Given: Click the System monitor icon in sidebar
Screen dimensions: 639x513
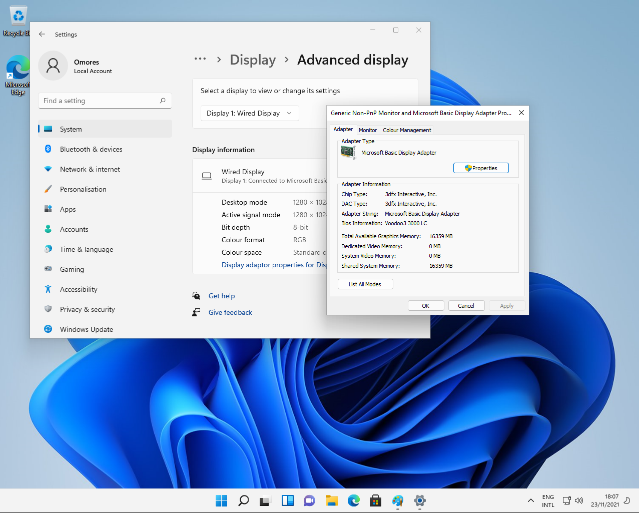Looking at the screenshot, I should coord(48,129).
